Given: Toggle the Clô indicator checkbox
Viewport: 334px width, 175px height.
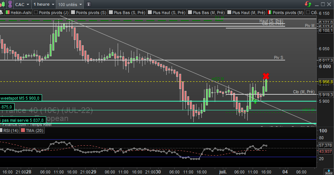Looking at the screenshot, I should point(308,12).
